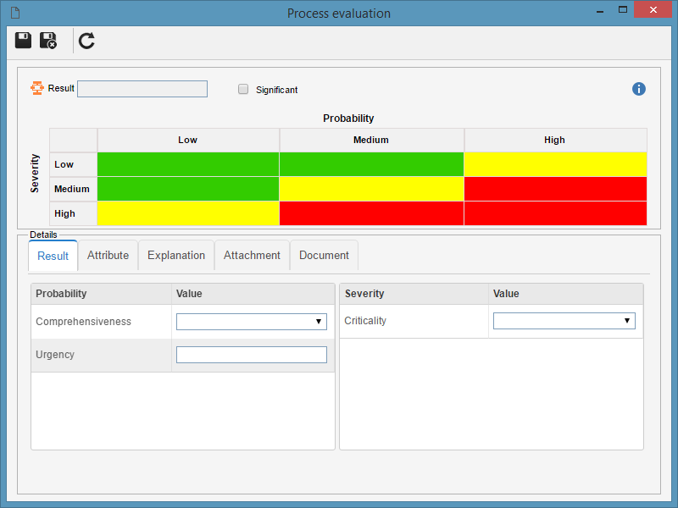Select green cell Low severity, Low probability

tap(188, 164)
